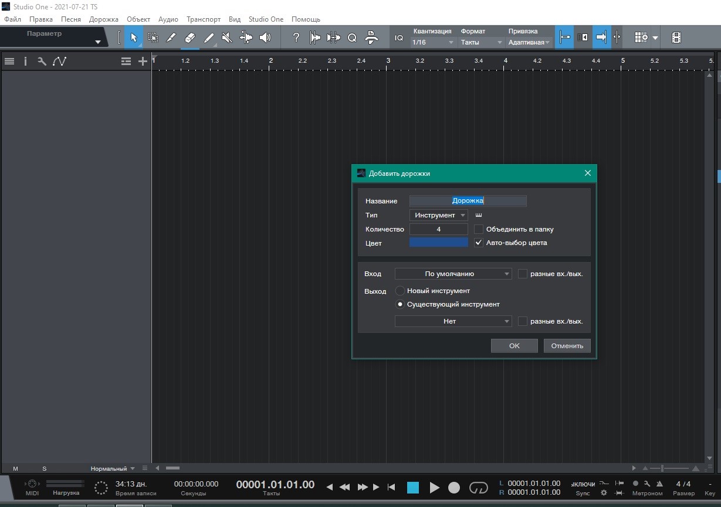Open the 'Нормальный' track height dropdown
Image resolution: width=721 pixels, height=507 pixels.
[113, 468]
